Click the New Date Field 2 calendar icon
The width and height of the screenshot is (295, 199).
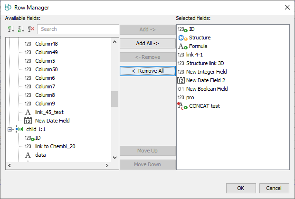click(181, 80)
